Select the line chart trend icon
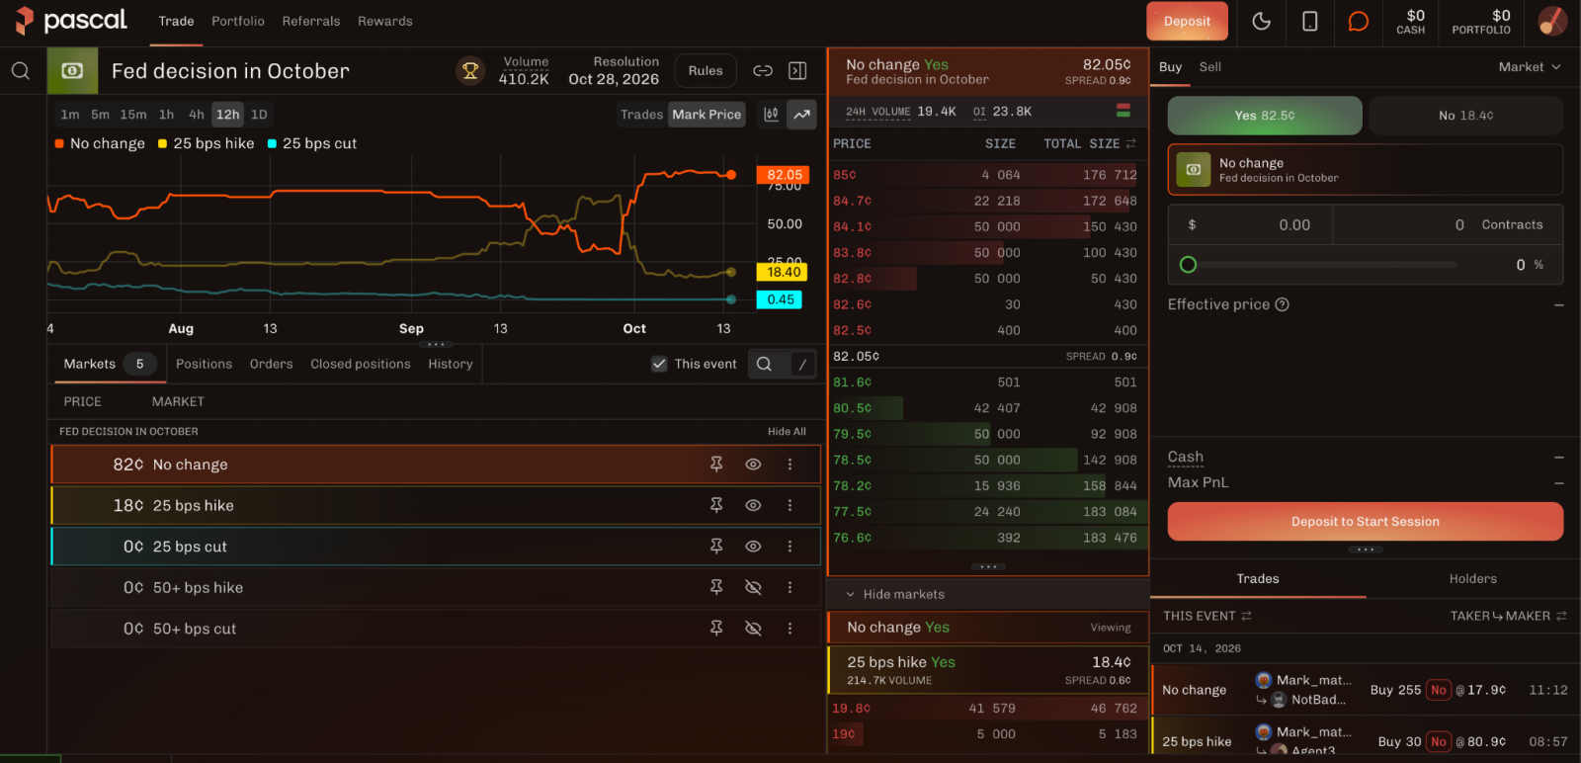The height and width of the screenshot is (763, 1581). tap(802, 115)
